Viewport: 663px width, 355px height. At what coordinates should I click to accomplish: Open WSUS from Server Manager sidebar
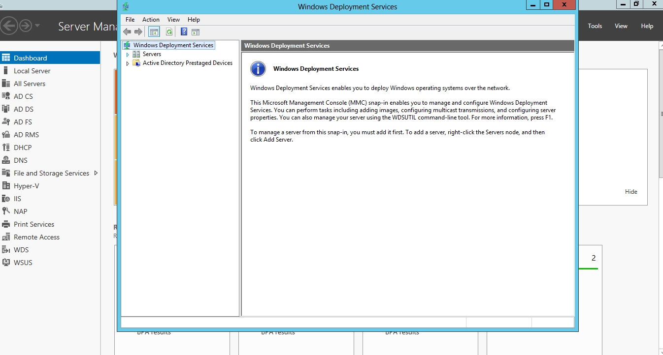[23, 263]
